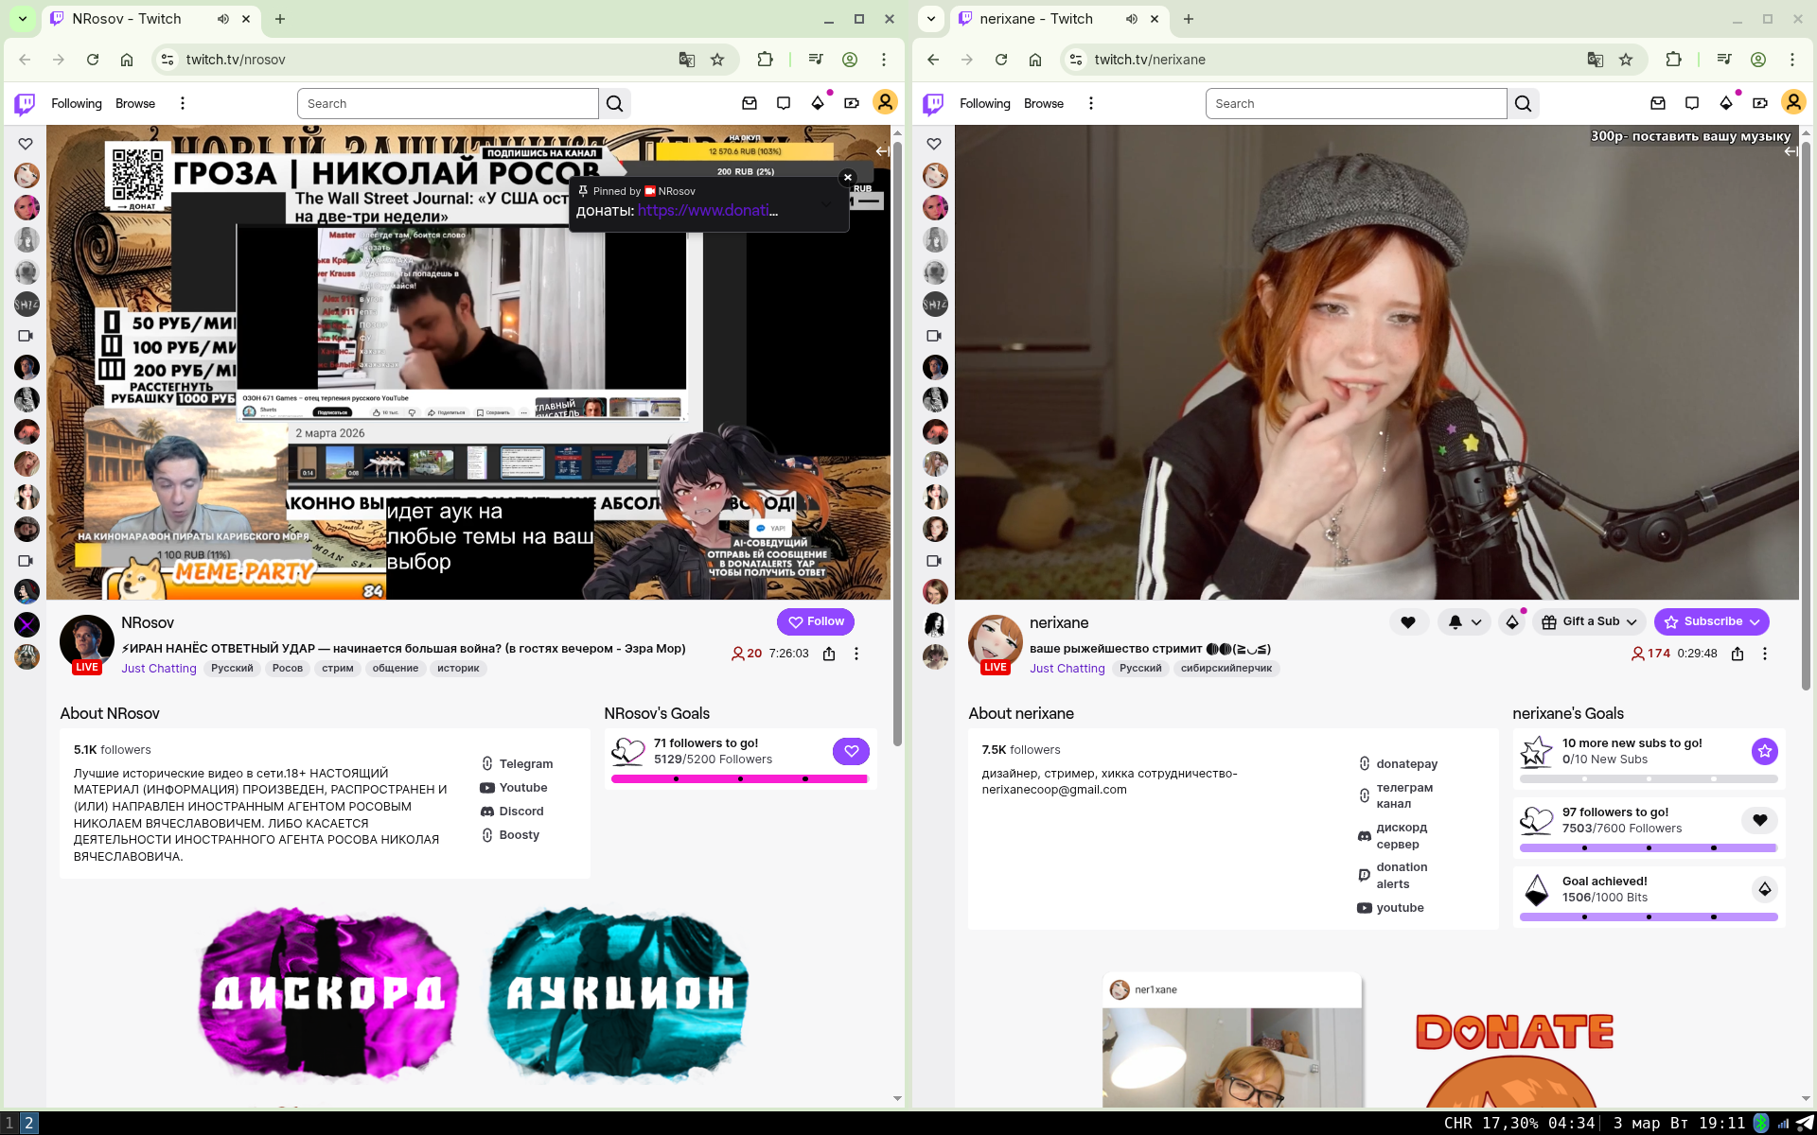The image size is (1817, 1135).
Task: Open Browse in NRosov window navigation
Action: [135, 103]
